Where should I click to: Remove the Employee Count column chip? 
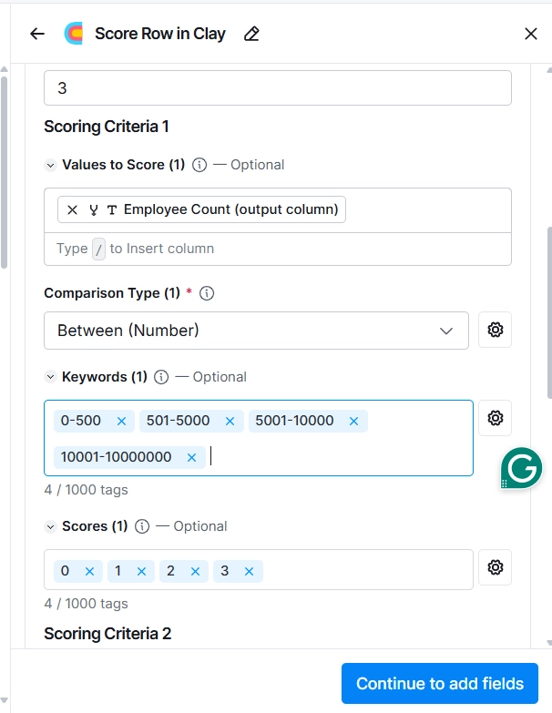click(72, 209)
